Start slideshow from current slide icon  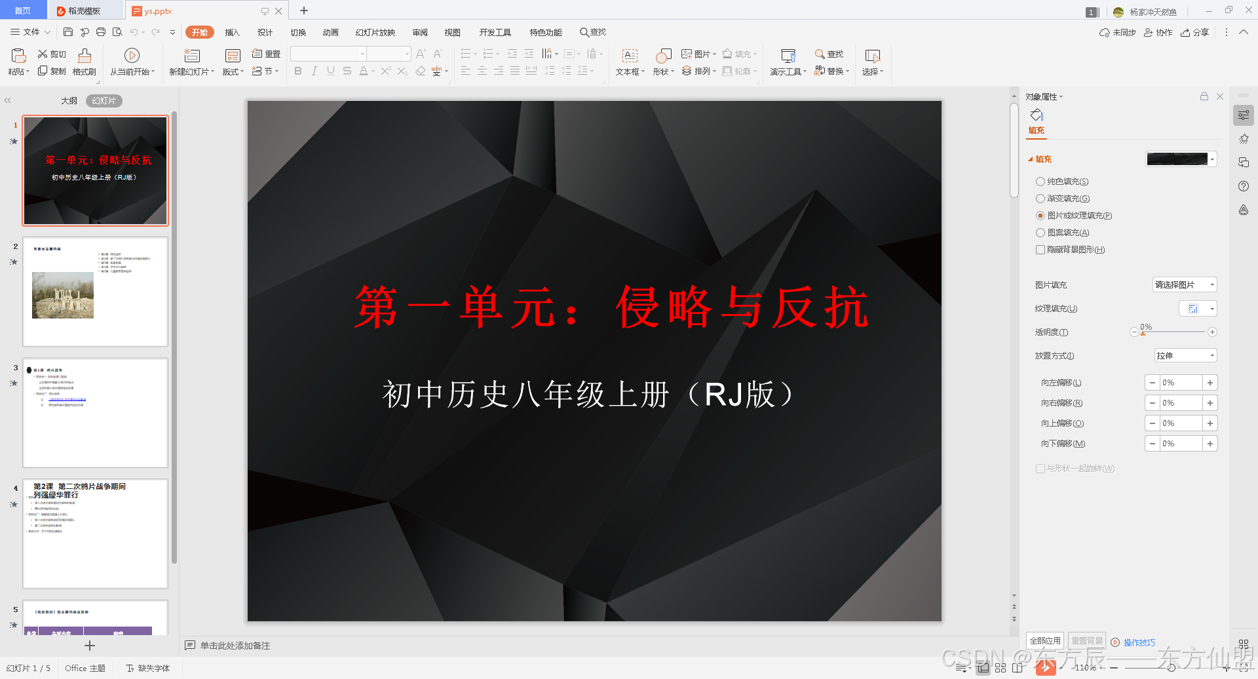[132, 56]
